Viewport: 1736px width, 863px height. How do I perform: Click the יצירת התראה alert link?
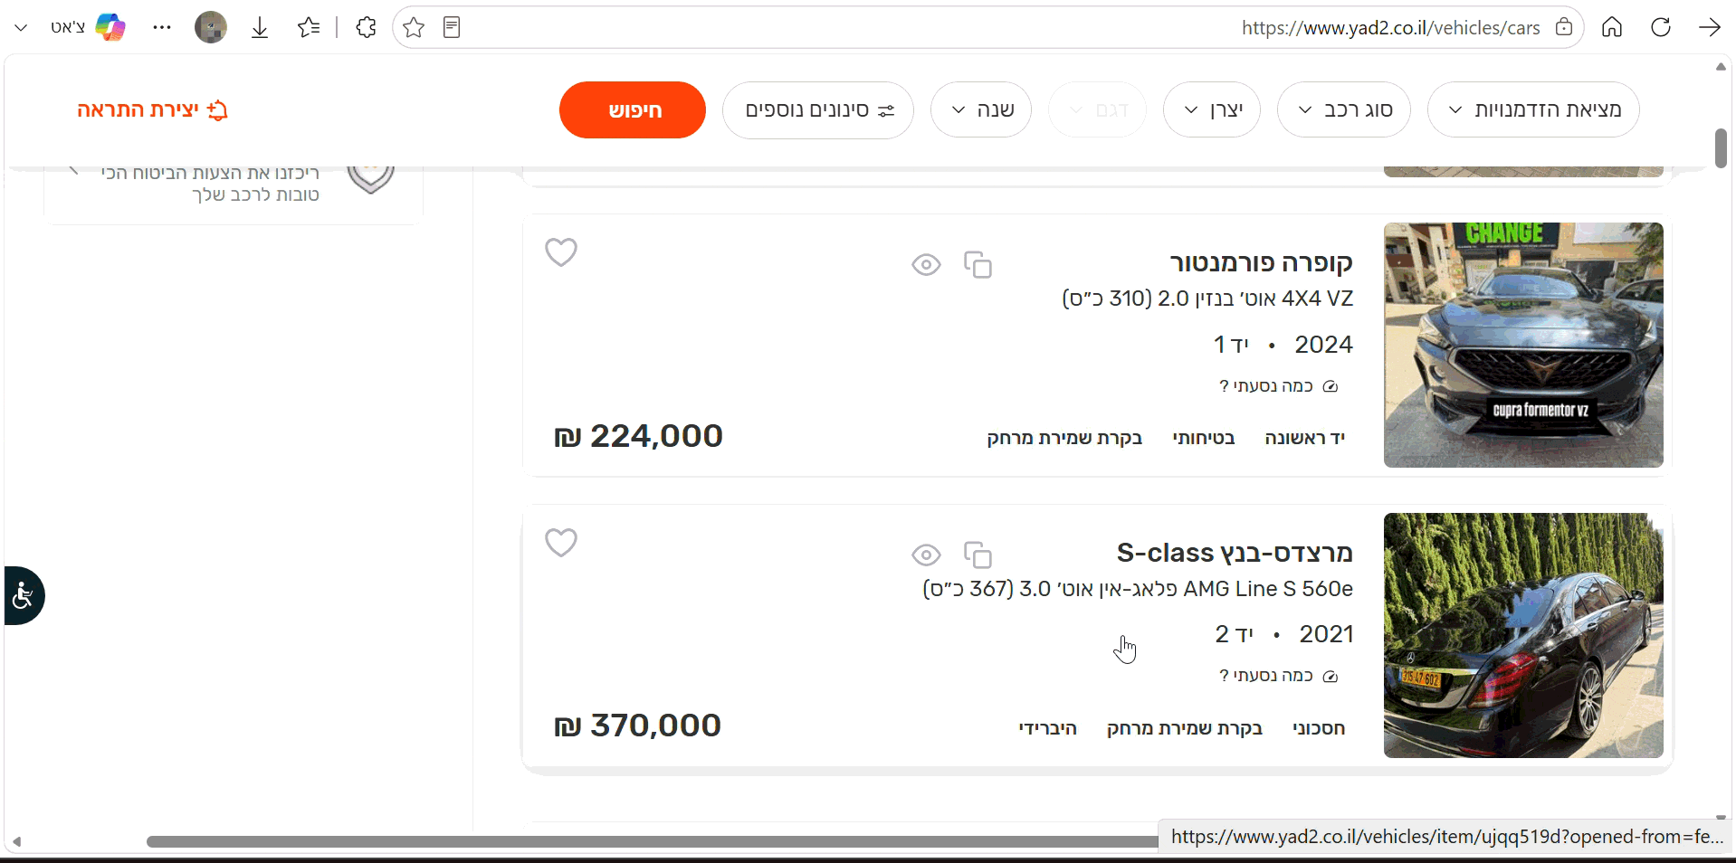(152, 109)
